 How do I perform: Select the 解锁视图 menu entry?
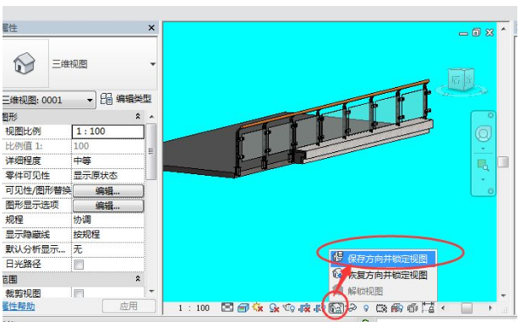pos(383,291)
